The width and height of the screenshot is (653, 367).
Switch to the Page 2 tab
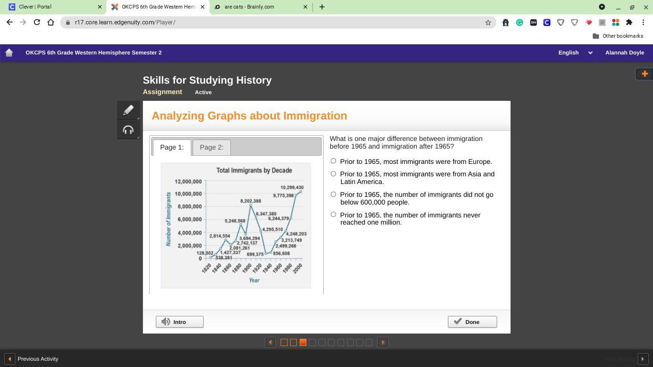211,147
